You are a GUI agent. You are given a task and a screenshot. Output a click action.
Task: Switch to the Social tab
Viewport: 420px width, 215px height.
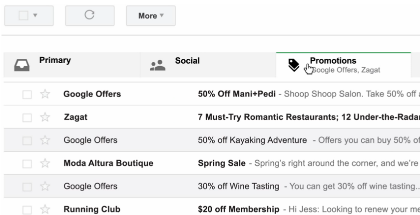tap(208, 65)
